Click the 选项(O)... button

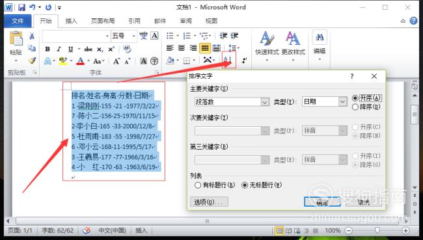209,202
